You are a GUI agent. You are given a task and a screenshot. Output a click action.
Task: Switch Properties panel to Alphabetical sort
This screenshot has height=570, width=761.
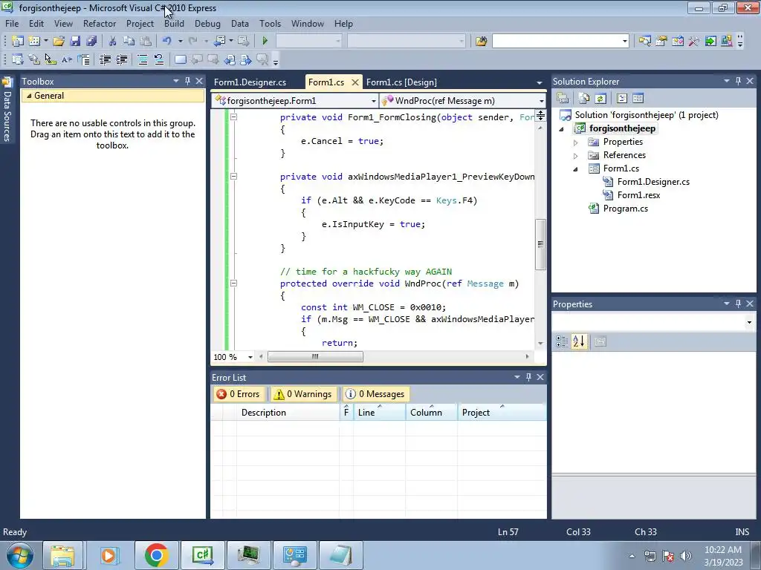tap(578, 341)
